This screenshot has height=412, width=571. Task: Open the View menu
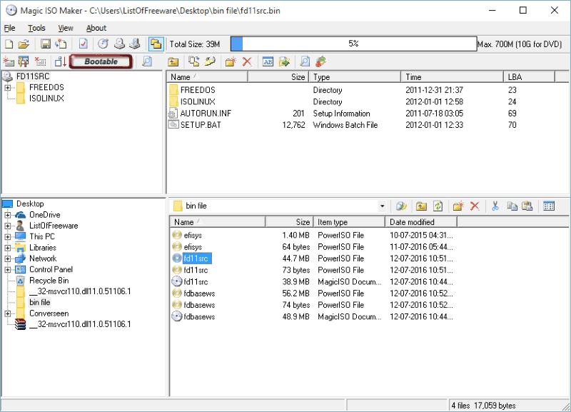tap(66, 28)
